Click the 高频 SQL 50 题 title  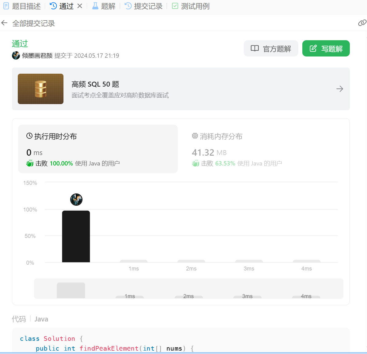95,84
